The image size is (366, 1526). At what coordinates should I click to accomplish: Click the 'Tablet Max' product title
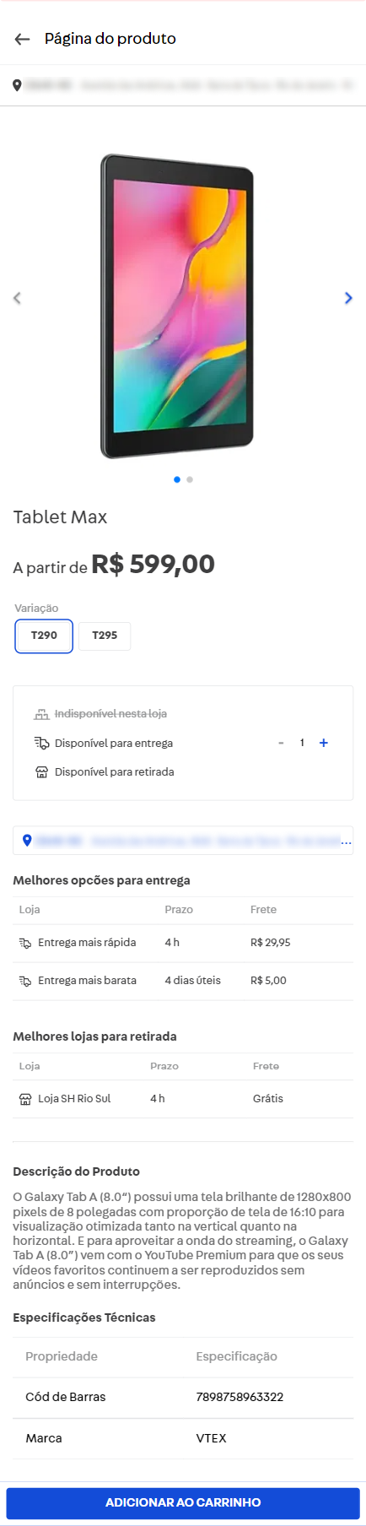click(60, 517)
